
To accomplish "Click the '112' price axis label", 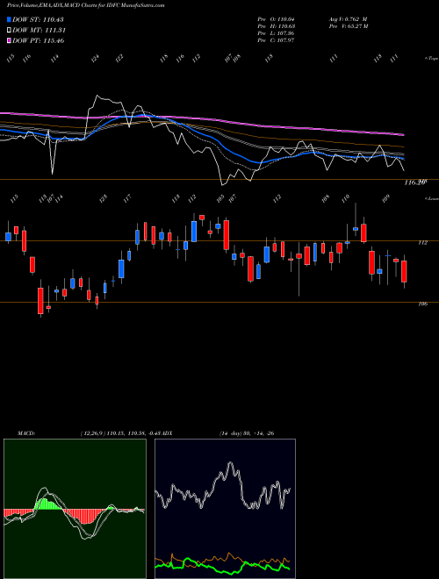I will [422, 243].
